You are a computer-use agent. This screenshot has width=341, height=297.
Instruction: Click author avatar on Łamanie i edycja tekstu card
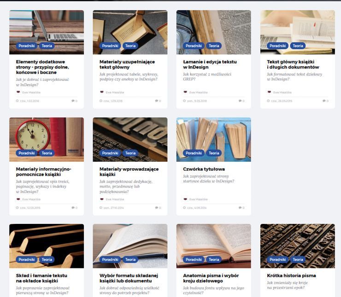(185, 92)
